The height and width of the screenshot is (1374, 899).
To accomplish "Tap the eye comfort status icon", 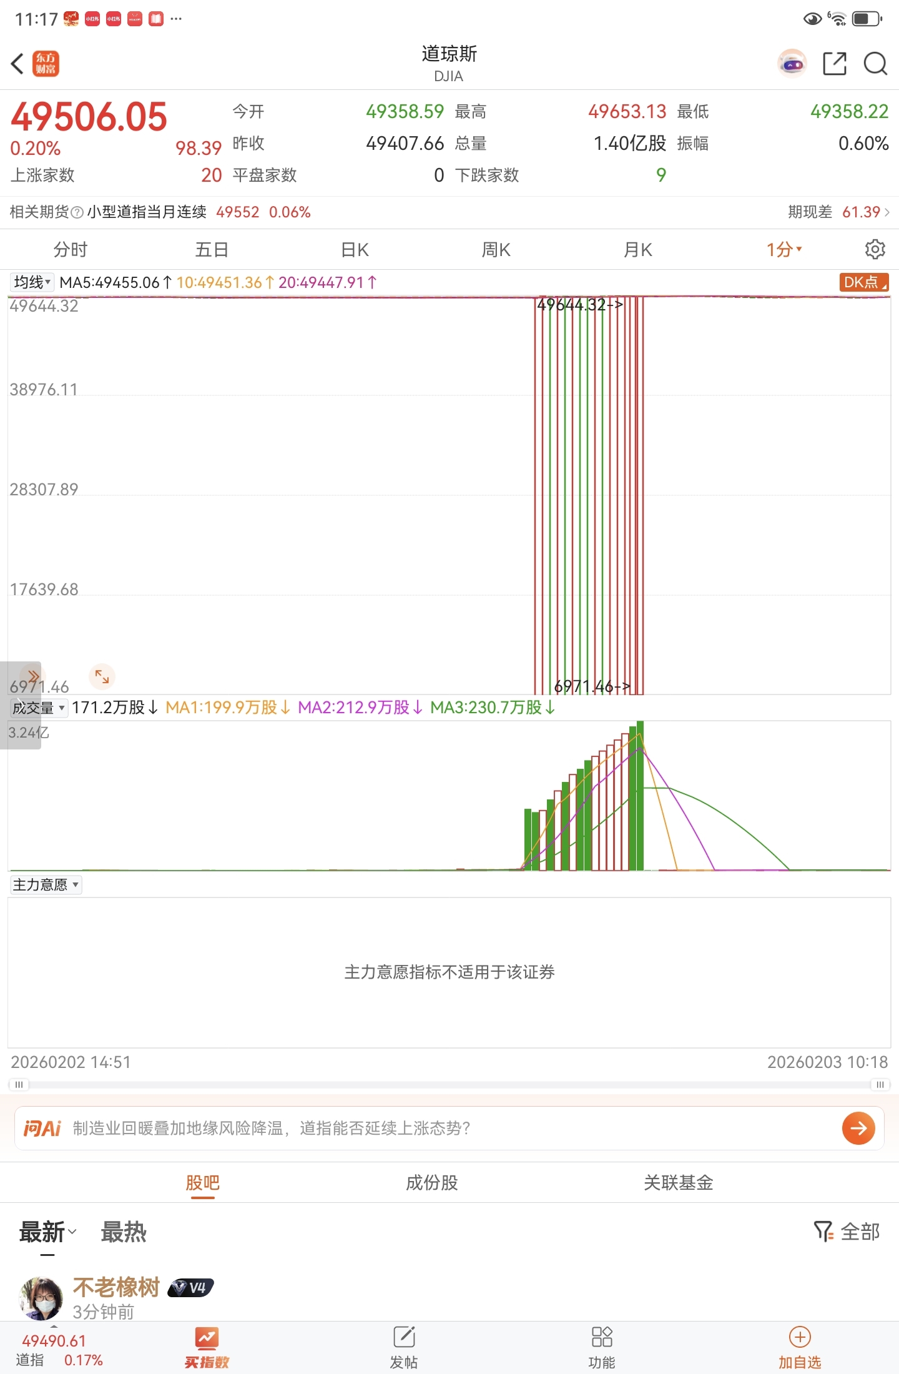I will coord(812,19).
